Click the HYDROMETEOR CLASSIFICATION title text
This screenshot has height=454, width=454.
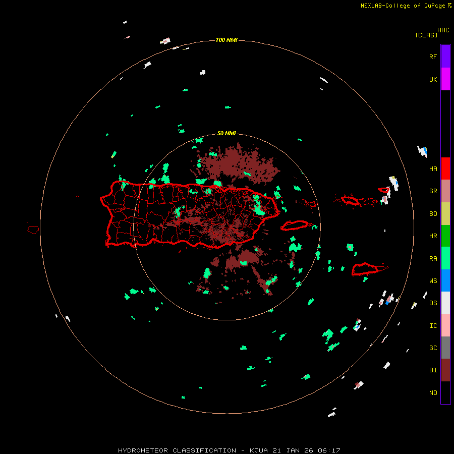tap(177, 450)
